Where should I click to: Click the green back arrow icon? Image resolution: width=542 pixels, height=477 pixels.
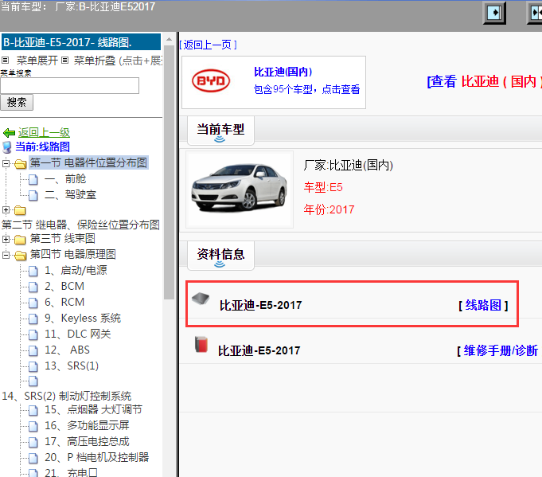pos(9,133)
